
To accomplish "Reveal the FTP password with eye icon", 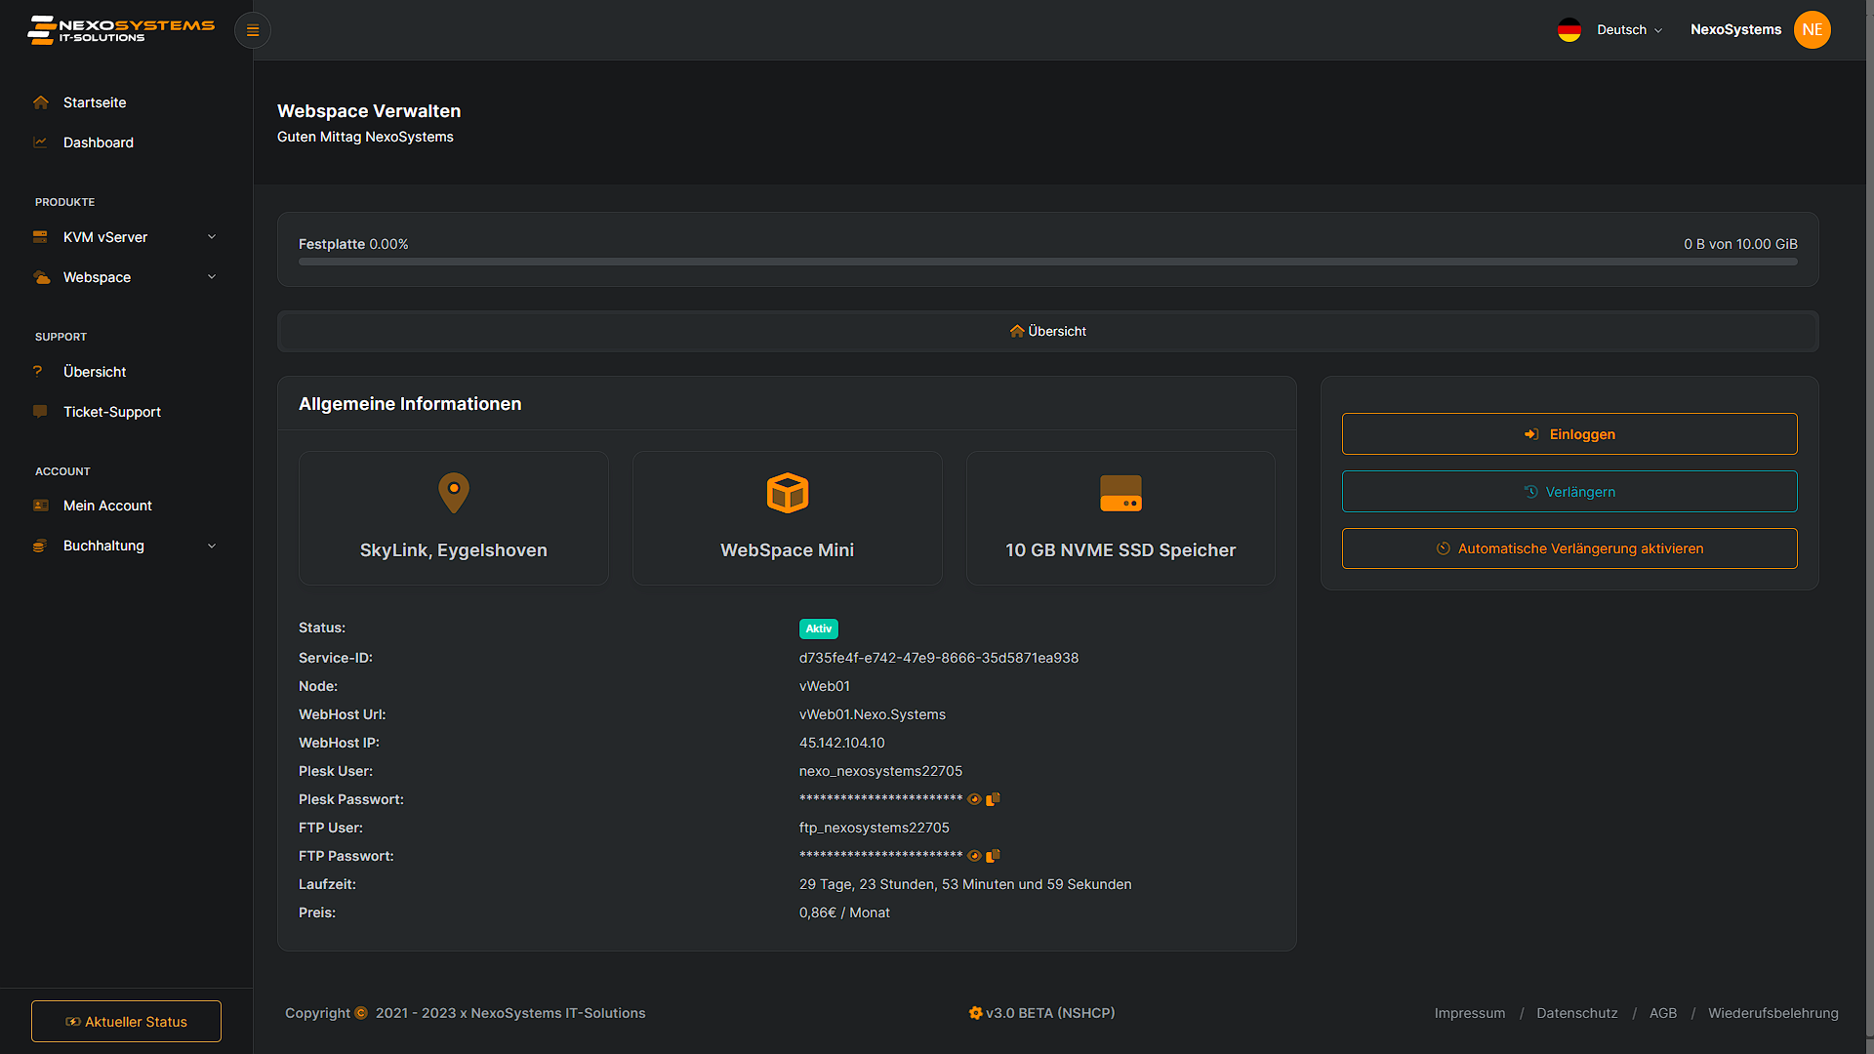I will click(974, 856).
